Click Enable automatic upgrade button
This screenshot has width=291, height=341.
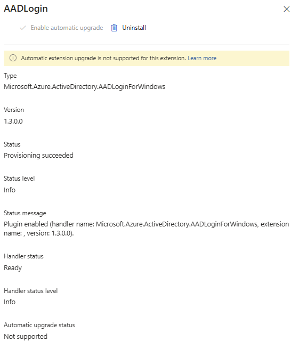pyautogui.click(x=61, y=28)
